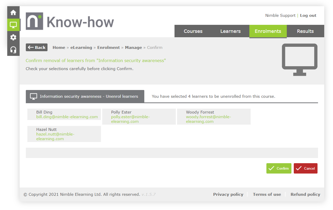Viewport: 333px width, 210px height.
Task: Open the Privacy policy footer link
Action: [x=228, y=194]
